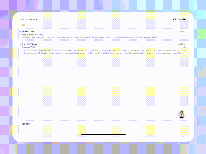Tap the cellular signal bars icon

click(x=173, y=20)
